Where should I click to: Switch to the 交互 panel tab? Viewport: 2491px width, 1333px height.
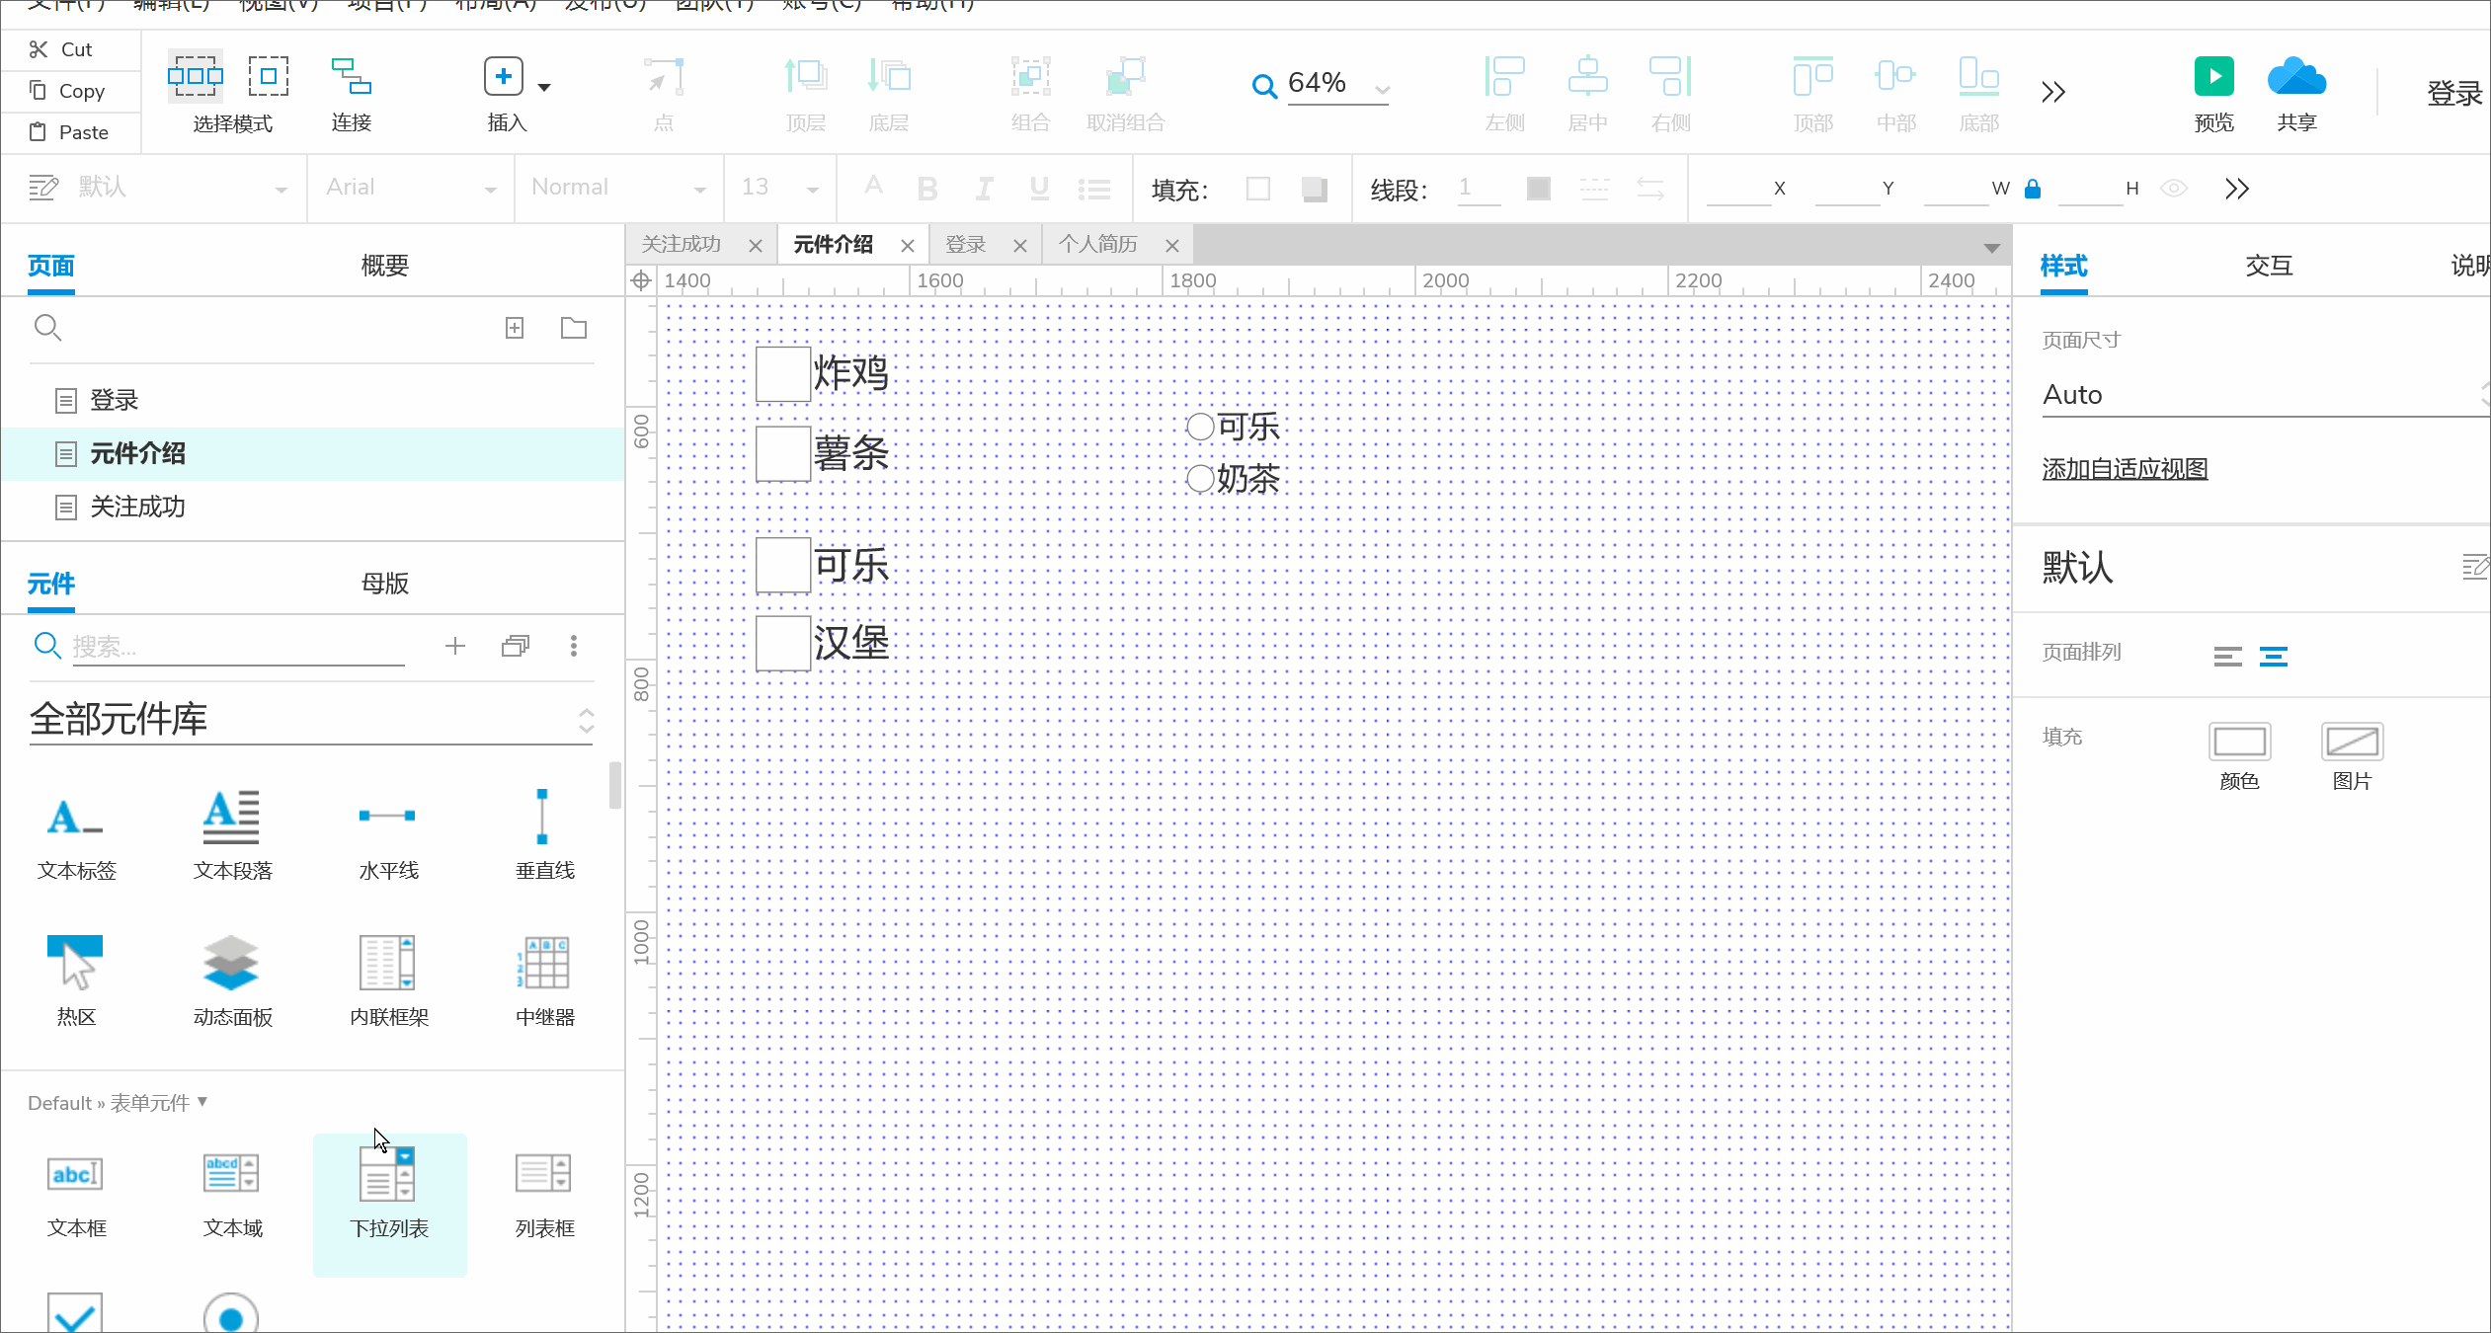point(2269,266)
